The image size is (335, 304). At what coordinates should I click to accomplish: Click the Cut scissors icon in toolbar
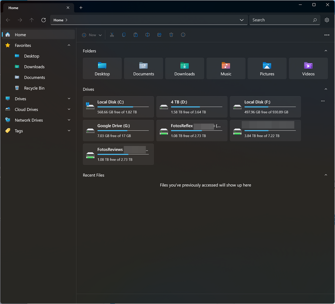[x=112, y=35]
